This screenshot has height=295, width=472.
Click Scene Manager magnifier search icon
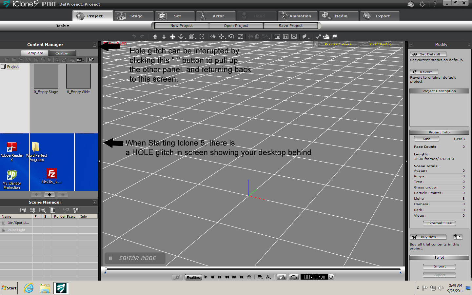(43, 210)
